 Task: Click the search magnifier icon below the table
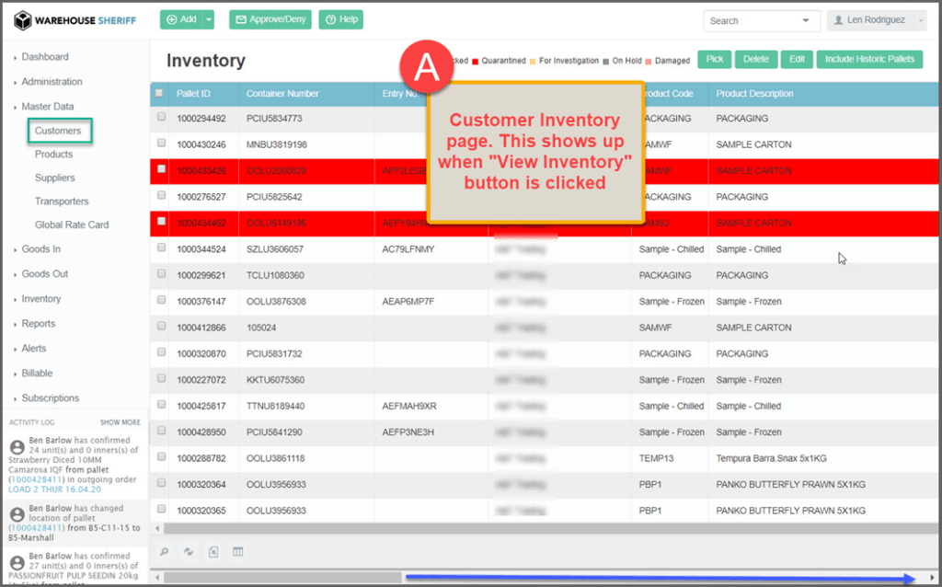[x=164, y=552]
